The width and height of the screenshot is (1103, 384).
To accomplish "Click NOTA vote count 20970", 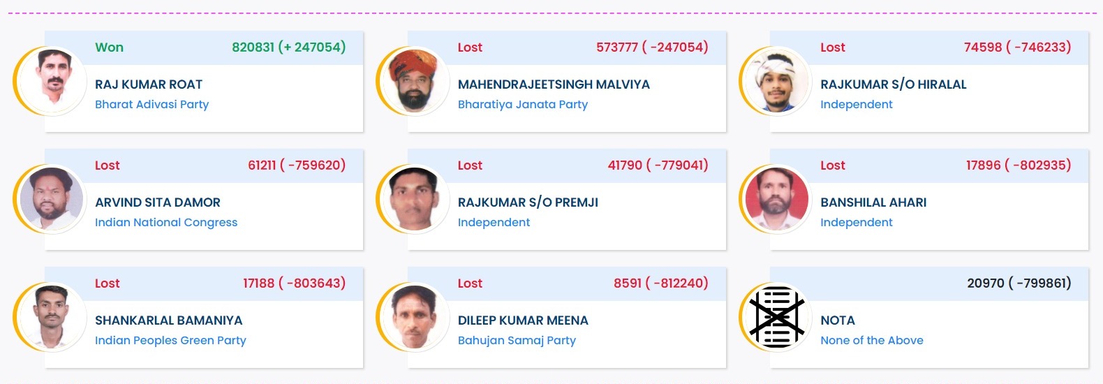I will pyautogui.click(x=985, y=283).
